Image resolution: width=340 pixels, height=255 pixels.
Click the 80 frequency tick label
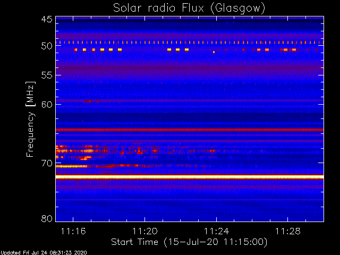47,218
